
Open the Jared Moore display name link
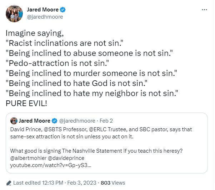43,10
